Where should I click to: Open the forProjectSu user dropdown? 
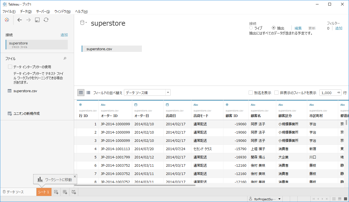[x=280, y=199]
